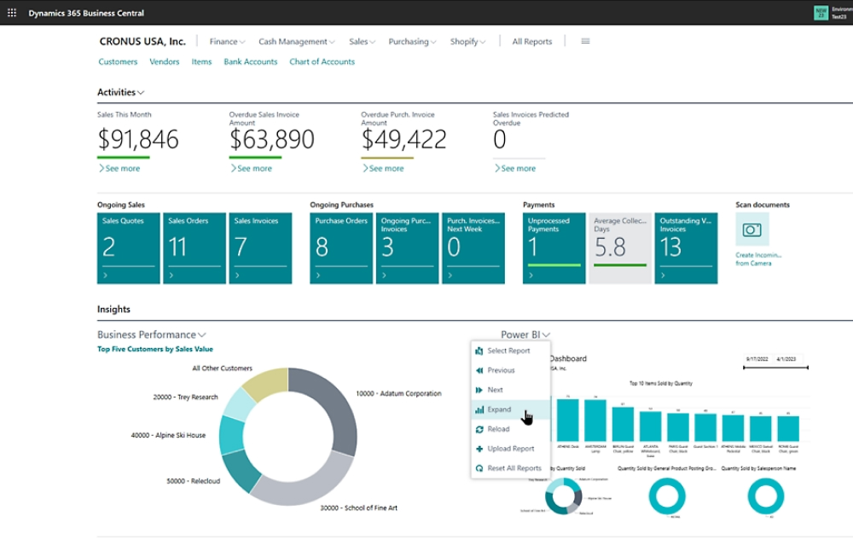Click the camera icon under Scan documents
853x557 pixels.
point(751,229)
